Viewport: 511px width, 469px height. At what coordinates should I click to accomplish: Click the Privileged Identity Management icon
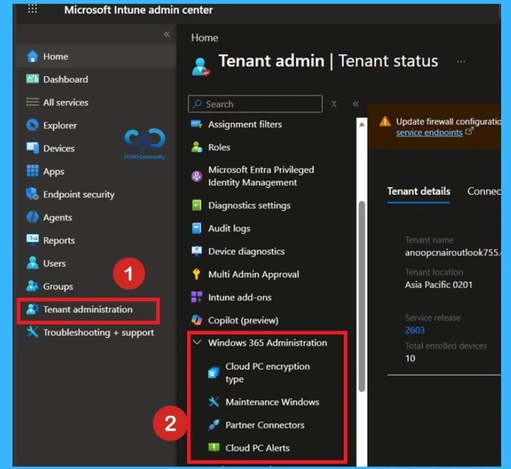(197, 177)
